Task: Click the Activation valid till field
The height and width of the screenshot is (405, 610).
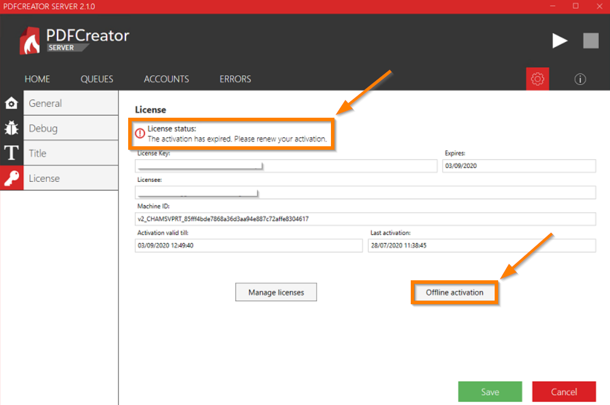Action: [249, 245]
